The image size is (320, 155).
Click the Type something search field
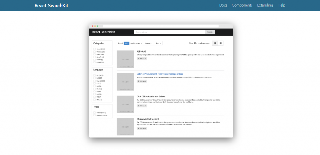pyautogui.click(x=170, y=32)
